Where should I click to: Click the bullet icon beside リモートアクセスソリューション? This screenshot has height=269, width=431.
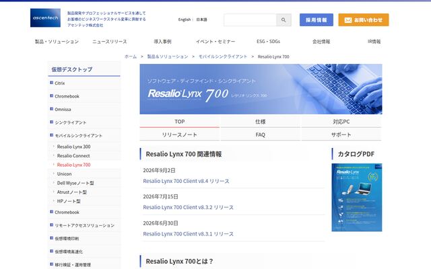coord(51,225)
